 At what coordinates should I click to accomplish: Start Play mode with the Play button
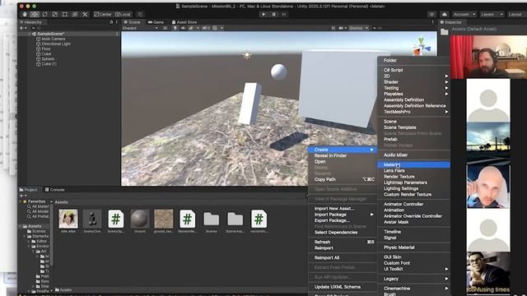(263, 15)
